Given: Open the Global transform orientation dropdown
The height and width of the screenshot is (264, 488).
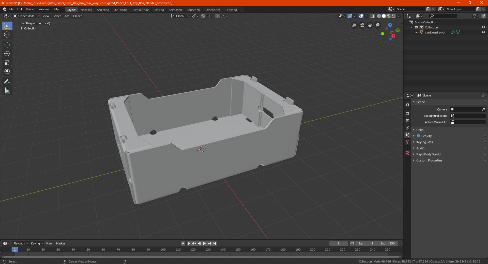Looking at the screenshot, I should (x=180, y=16).
